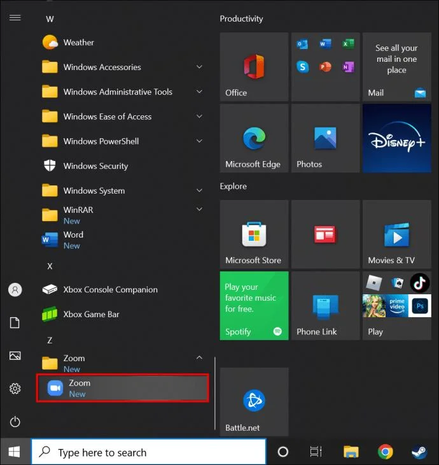Open the Weather app
This screenshot has height=465, width=439.
(122, 43)
